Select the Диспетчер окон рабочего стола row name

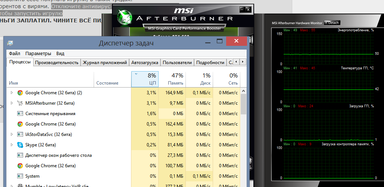point(59,155)
